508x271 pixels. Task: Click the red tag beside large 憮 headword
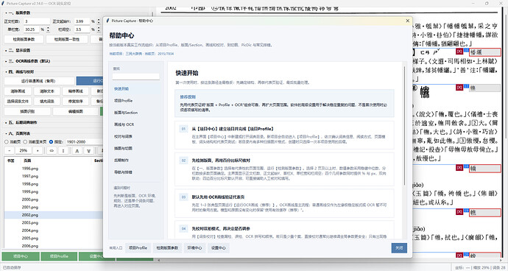[459, 88]
